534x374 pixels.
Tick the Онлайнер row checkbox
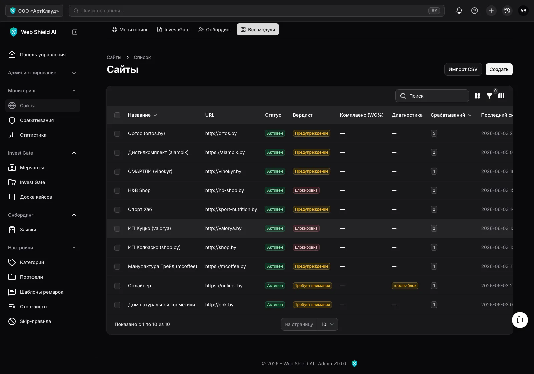(117, 286)
